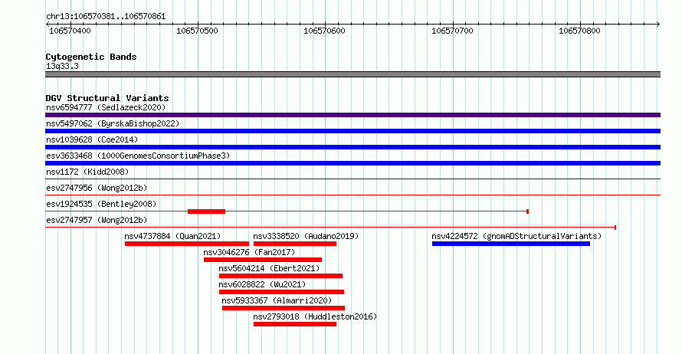Click the esv2747957 (Wong2012b) label
682x354 pixels.
[x=97, y=220]
